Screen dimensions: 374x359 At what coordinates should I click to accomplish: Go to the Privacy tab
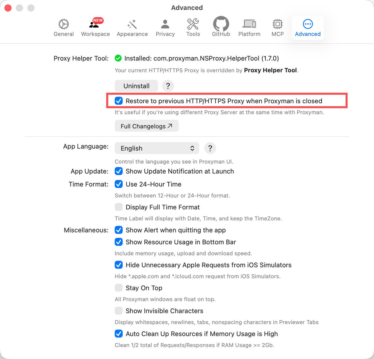pyautogui.click(x=165, y=28)
